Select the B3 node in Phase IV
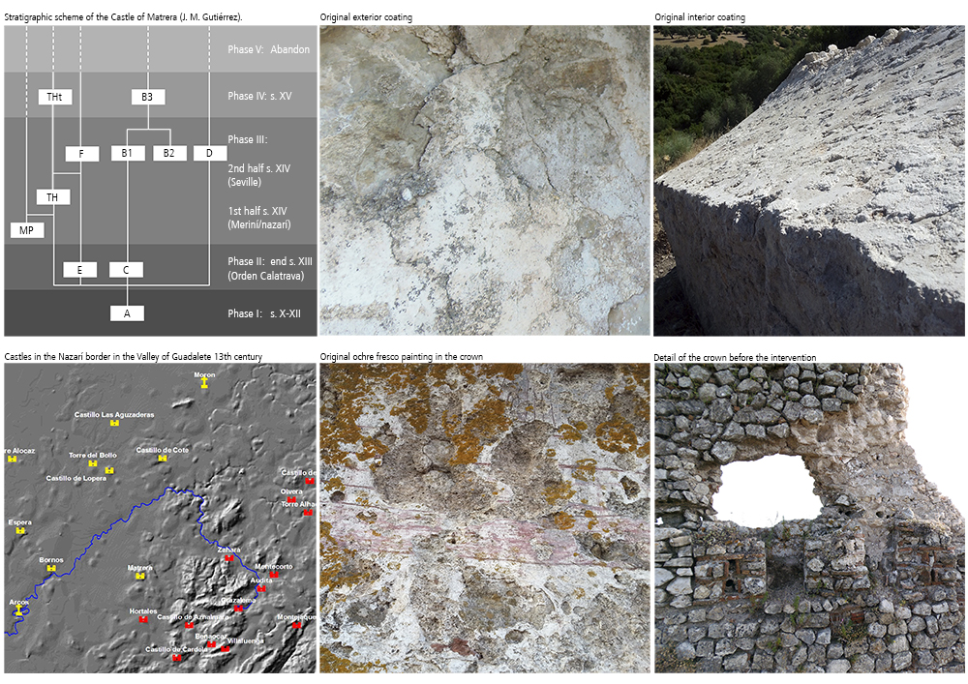The image size is (968, 684). point(148,97)
